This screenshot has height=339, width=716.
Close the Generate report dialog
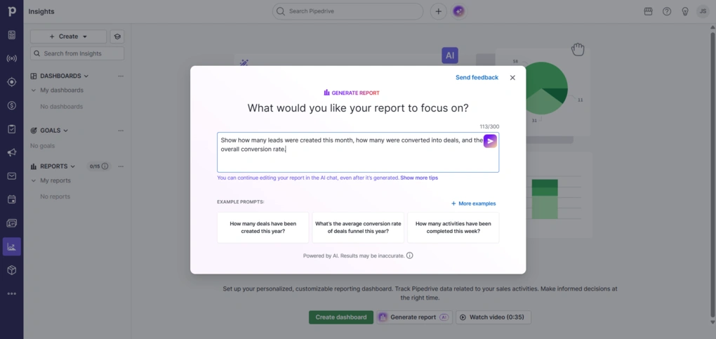pyautogui.click(x=512, y=78)
